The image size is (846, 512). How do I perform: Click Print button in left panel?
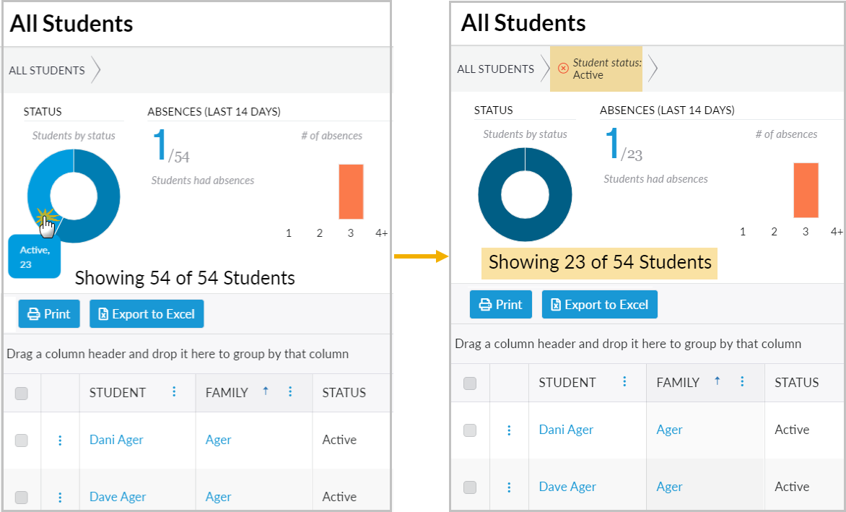click(x=49, y=314)
